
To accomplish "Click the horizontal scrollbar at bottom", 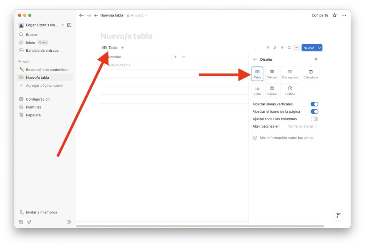I will (x=200, y=226).
